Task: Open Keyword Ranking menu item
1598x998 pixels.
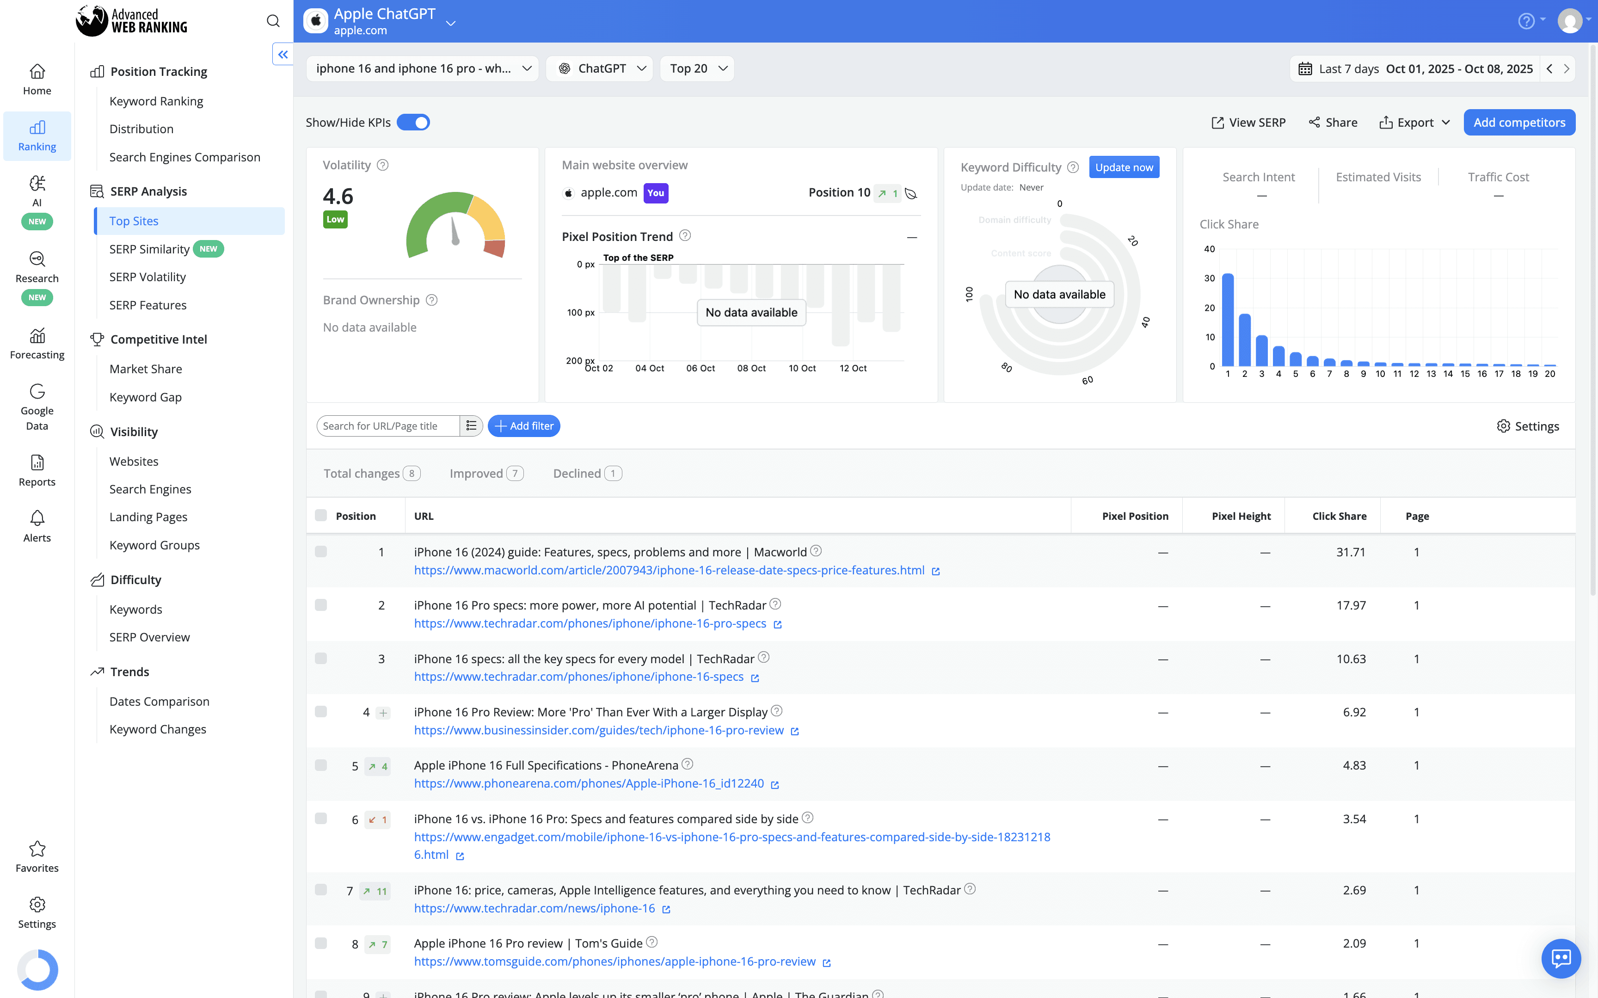Action: pos(156,101)
